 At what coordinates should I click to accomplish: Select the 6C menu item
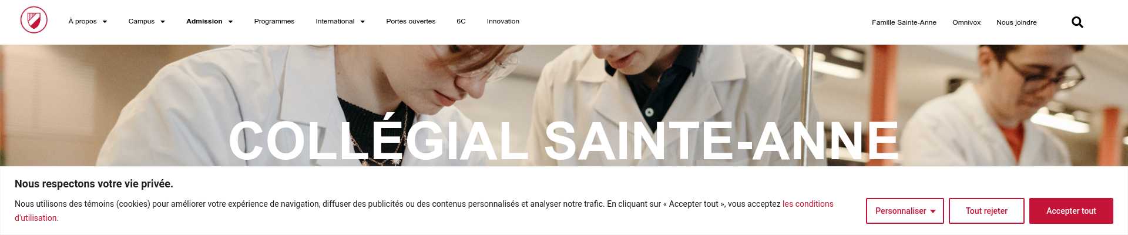[x=461, y=21]
